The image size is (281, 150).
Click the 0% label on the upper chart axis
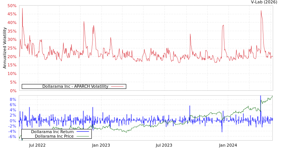pos(13,91)
